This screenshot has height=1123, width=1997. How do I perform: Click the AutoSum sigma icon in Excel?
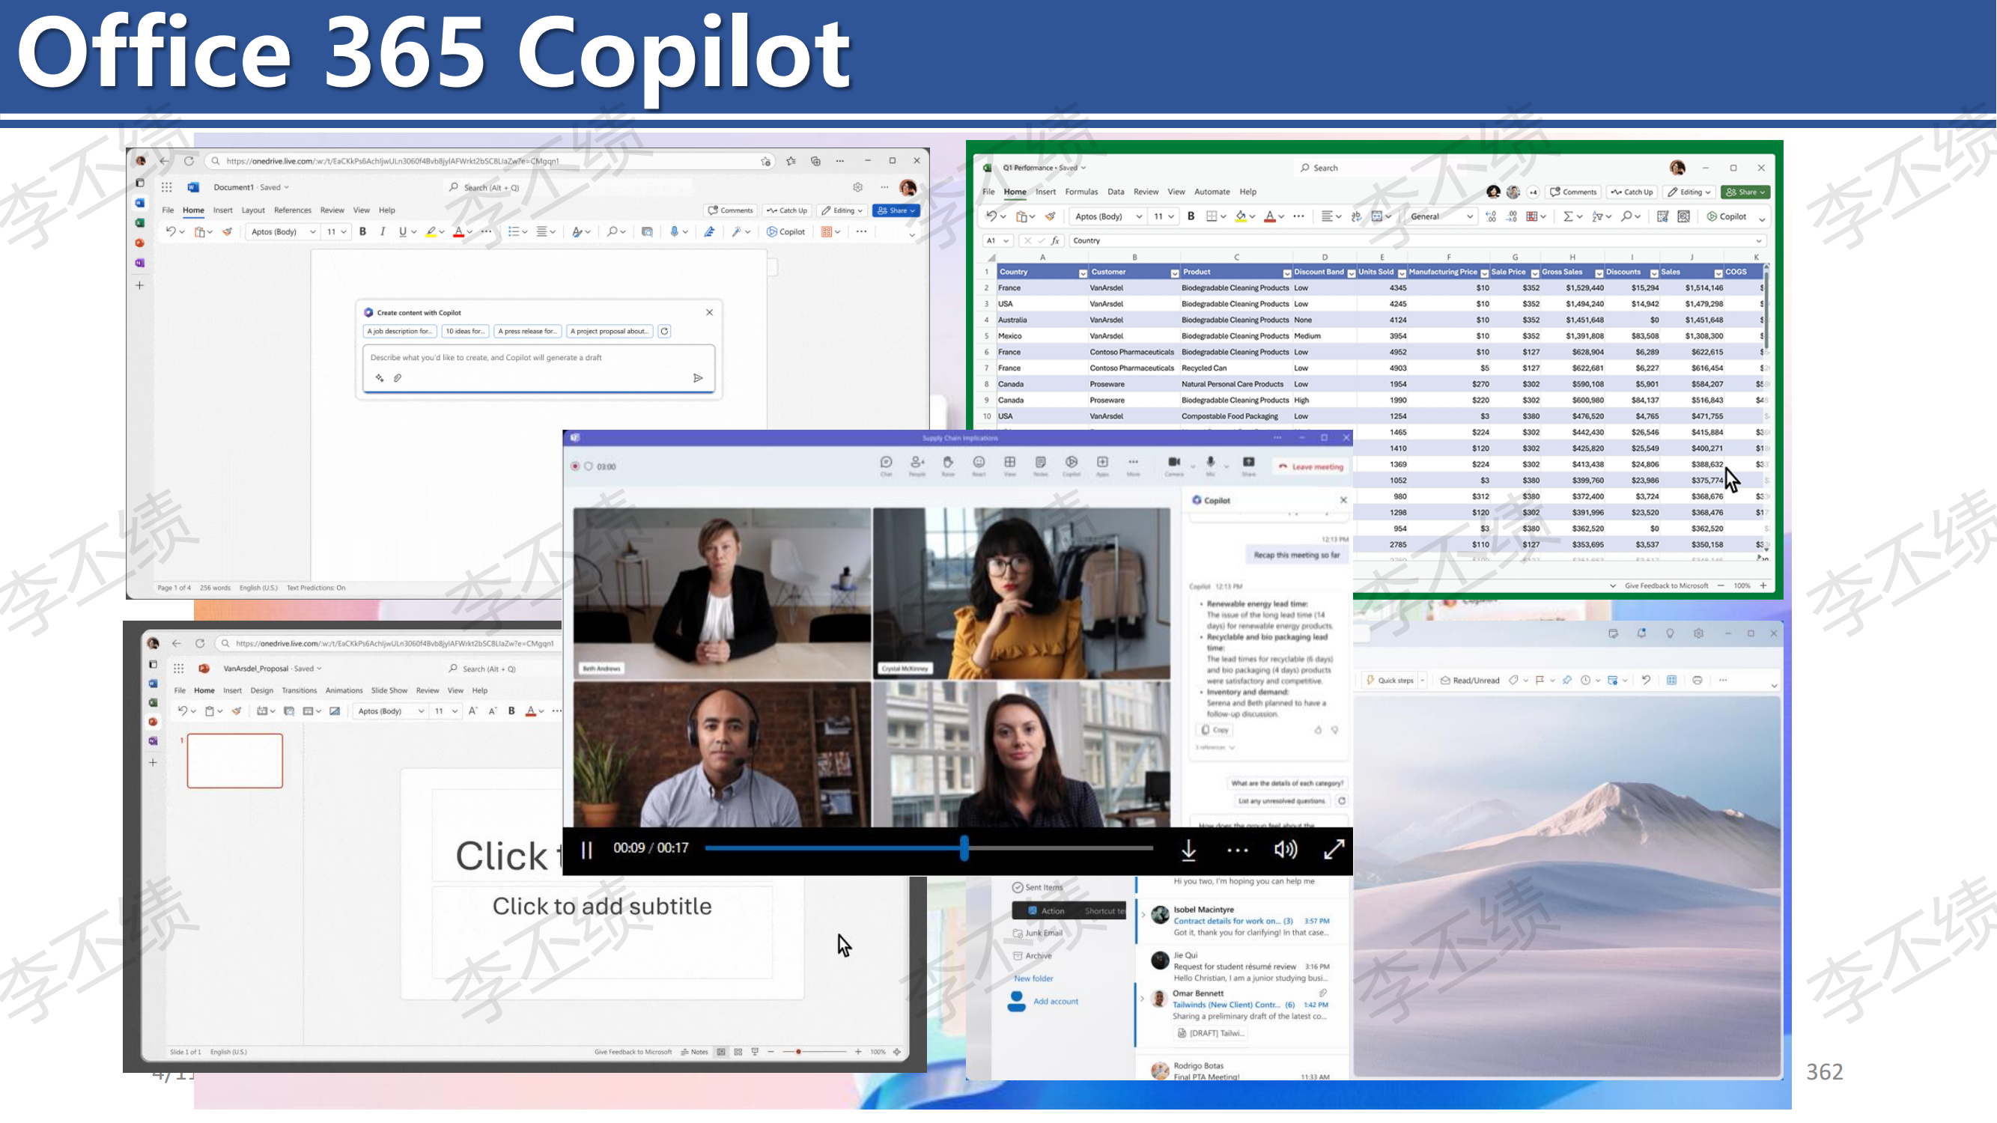point(1567,216)
